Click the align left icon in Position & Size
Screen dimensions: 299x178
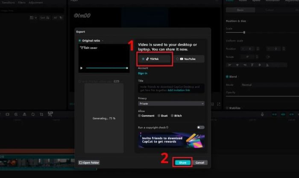coord(230,65)
